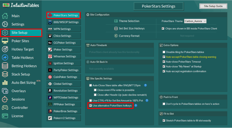The image size is (232, 128).
Task: Click Set Bet Size Hotkeys label
Action: point(132,28)
